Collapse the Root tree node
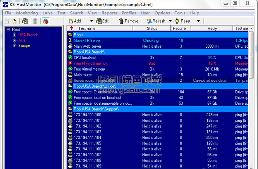This screenshot has width=258, height=169. click(8, 29)
